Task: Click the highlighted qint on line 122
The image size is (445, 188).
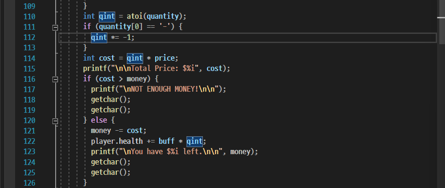Action: (194, 141)
